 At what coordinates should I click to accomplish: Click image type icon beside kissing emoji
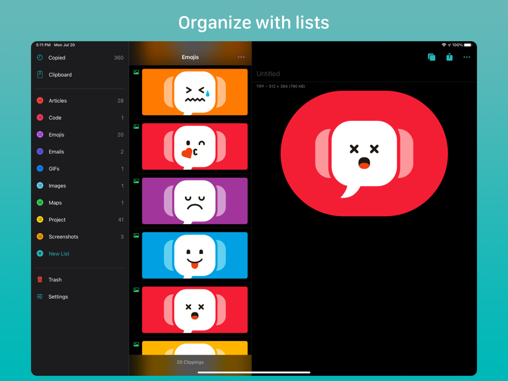click(x=136, y=126)
